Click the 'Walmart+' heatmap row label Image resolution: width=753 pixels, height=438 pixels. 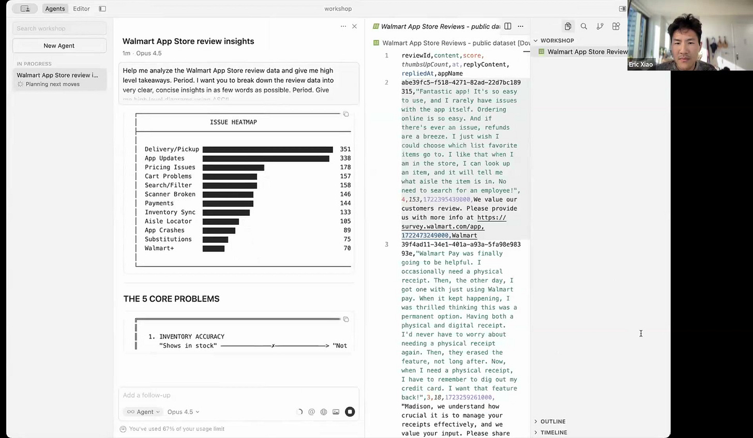[x=159, y=248]
